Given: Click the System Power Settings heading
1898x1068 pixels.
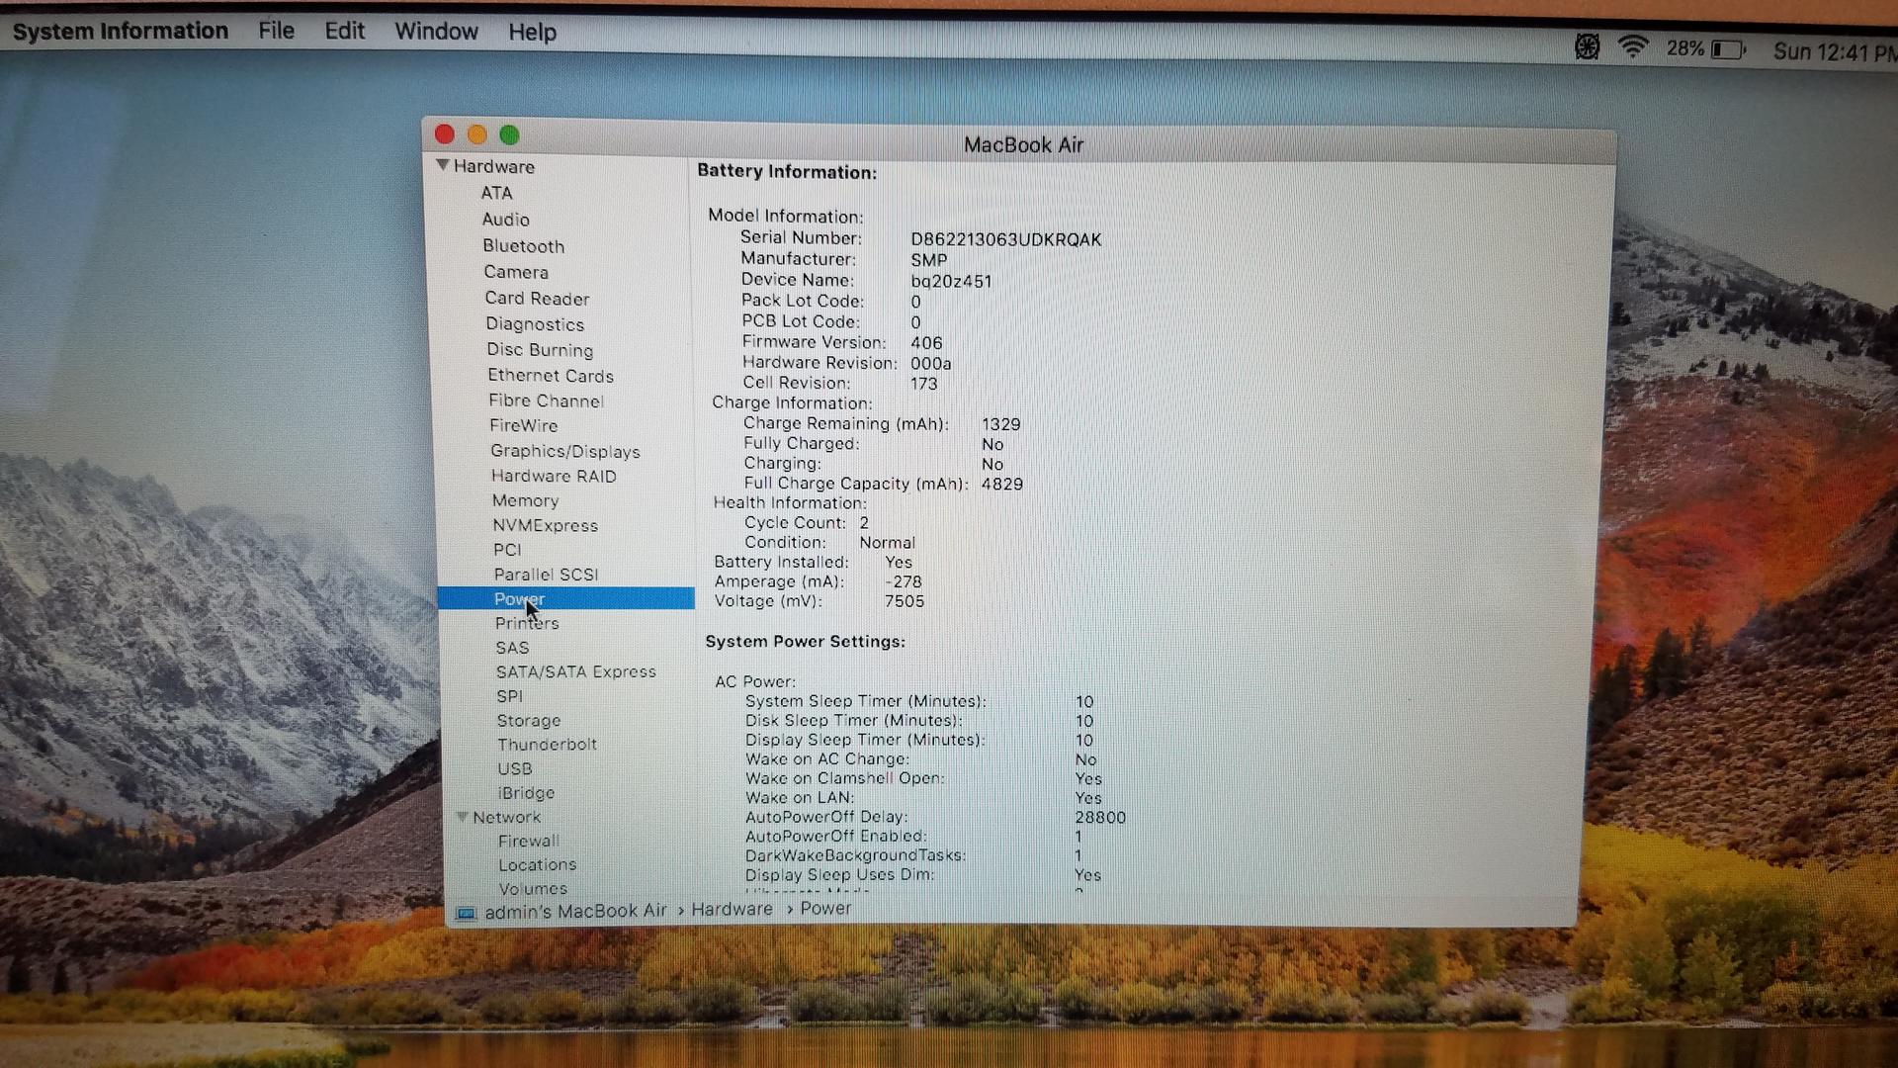Looking at the screenshot, I should point(805,641).
